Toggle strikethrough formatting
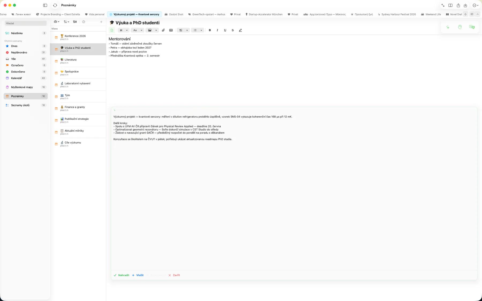The width and height of the screenshot is (482, 301). pyautogui.click(x=232, y=30)
